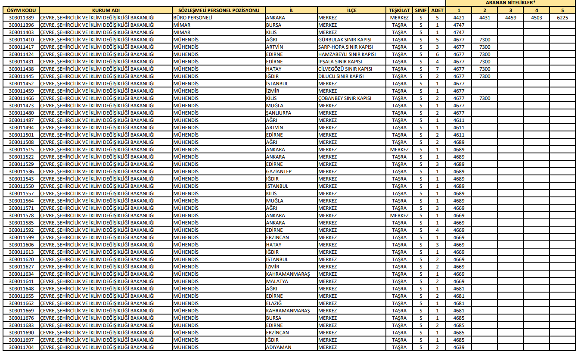578x352 pixels.
Task: Select the TEŞKİLAT column header
Action: tap(399, 10)
